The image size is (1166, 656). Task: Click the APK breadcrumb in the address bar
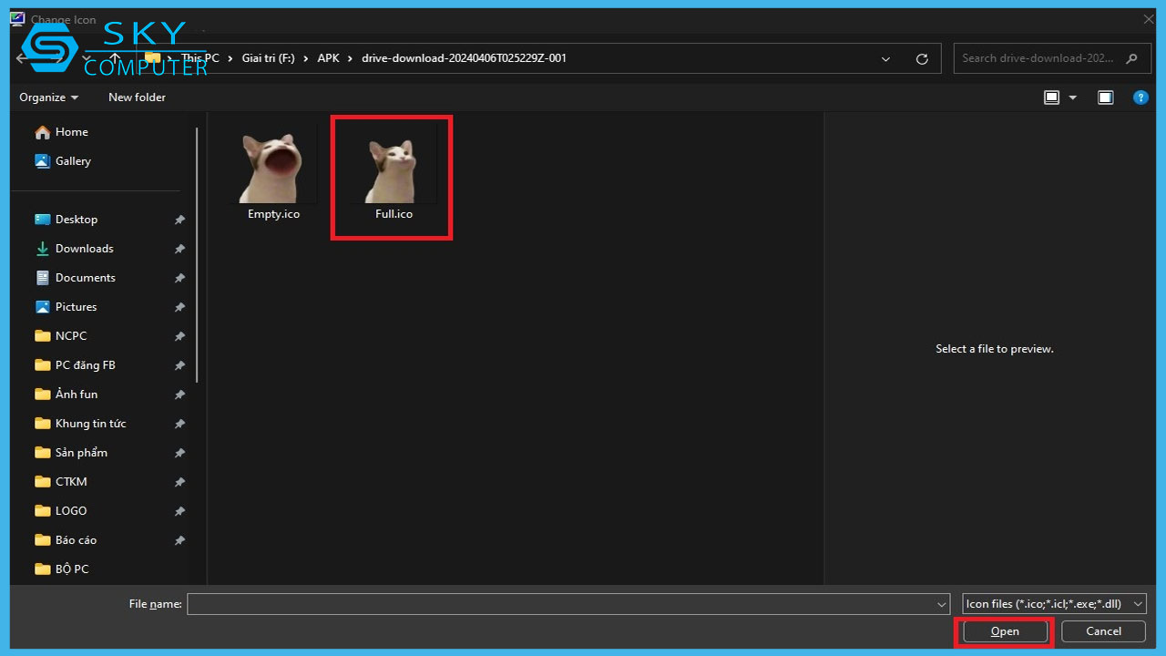(328, 58)
